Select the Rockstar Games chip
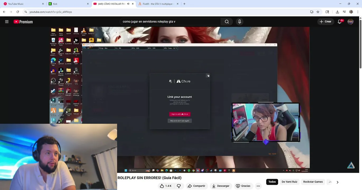Screen dimensions: 362x190 point(313,182)
